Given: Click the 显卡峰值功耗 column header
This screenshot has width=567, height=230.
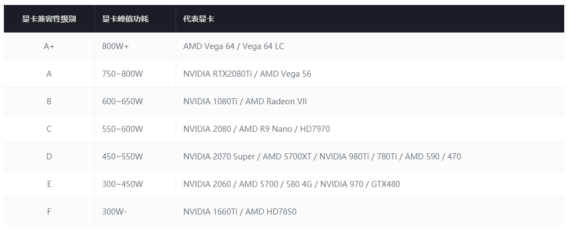Looking at the screenshot, I should click(x=125, y=19).
